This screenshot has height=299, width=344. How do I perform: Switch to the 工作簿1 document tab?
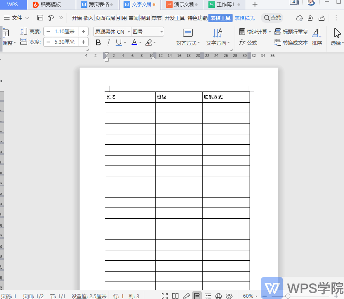pyautogui.click(x=224, y=5)
